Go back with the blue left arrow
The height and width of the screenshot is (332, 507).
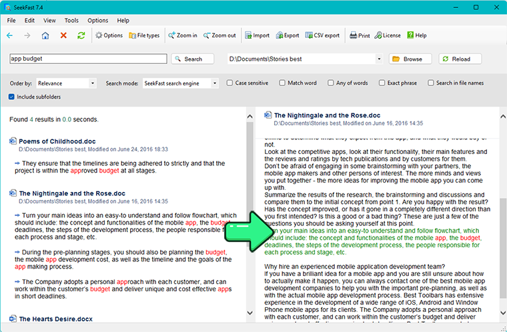click(10, 35)
